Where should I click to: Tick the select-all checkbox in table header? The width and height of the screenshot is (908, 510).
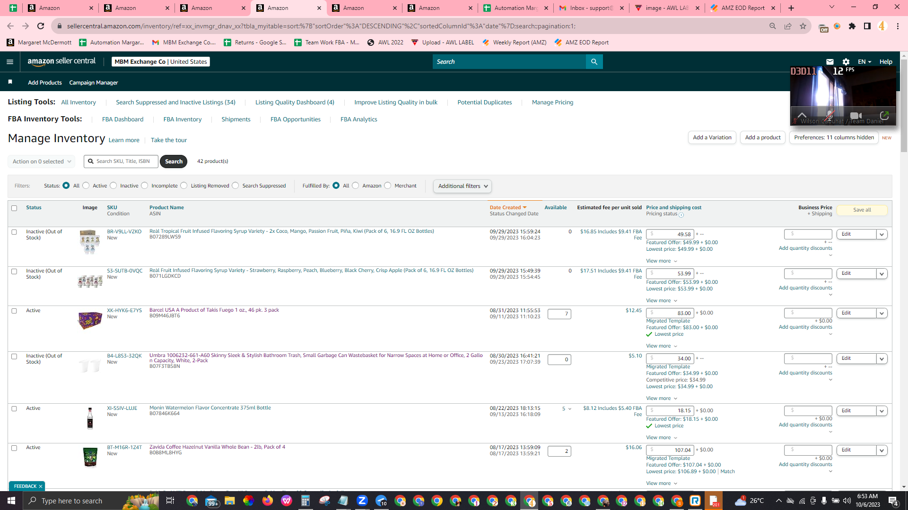(x=14, y=208)
